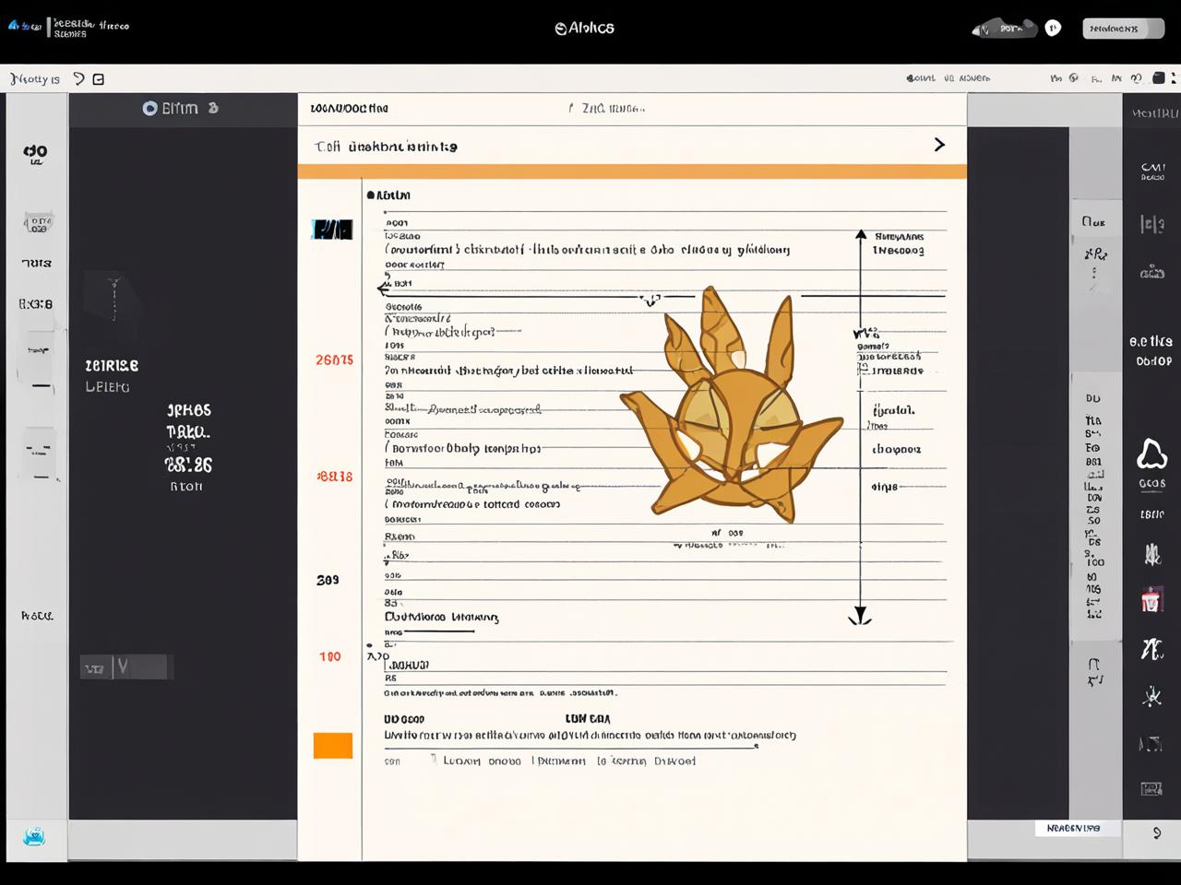Click the 'Alohcs' title in the top bar

584,28
